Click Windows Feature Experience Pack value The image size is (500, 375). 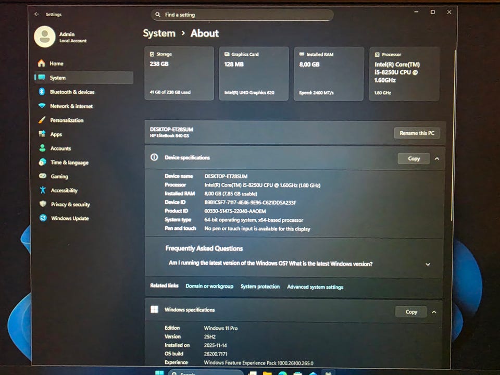coord(259,363)
